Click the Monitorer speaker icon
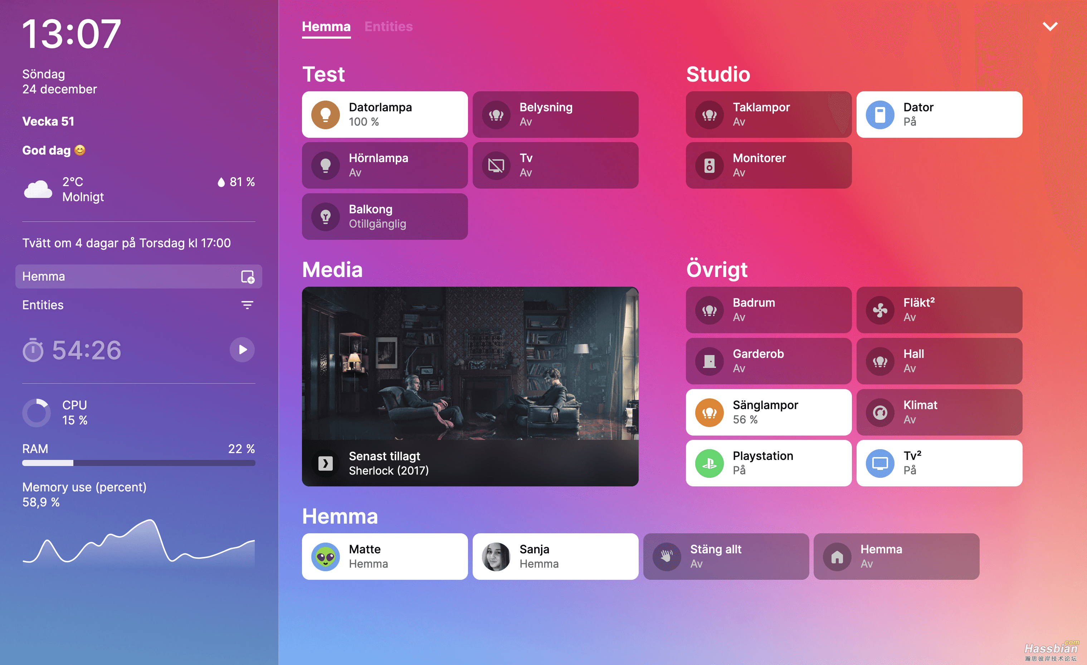Image resolution: width=1087 pixels, height=665 pixels. pyautogui.click(x=710, y=165)
